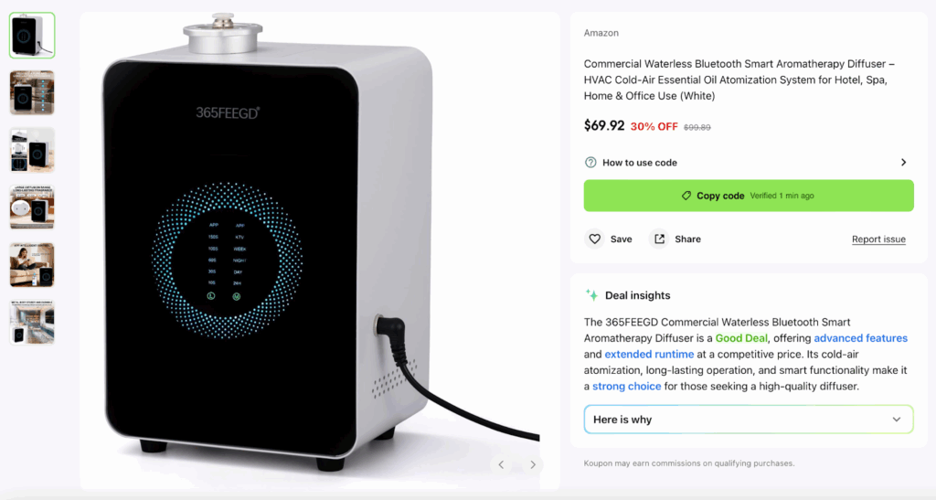Viewport: 936px width, 500px height.
Task: Select the first diffuser thumbnail
Action: pyautogui.click(x=32, y=36)
